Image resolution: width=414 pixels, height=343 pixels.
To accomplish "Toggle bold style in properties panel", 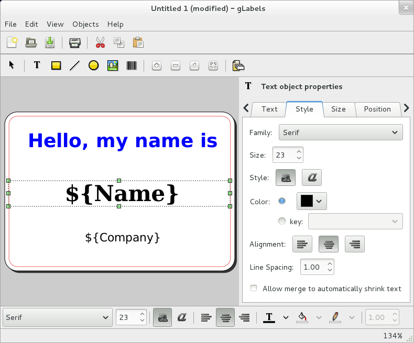I will pyautogui.click(x=286, y=178).
